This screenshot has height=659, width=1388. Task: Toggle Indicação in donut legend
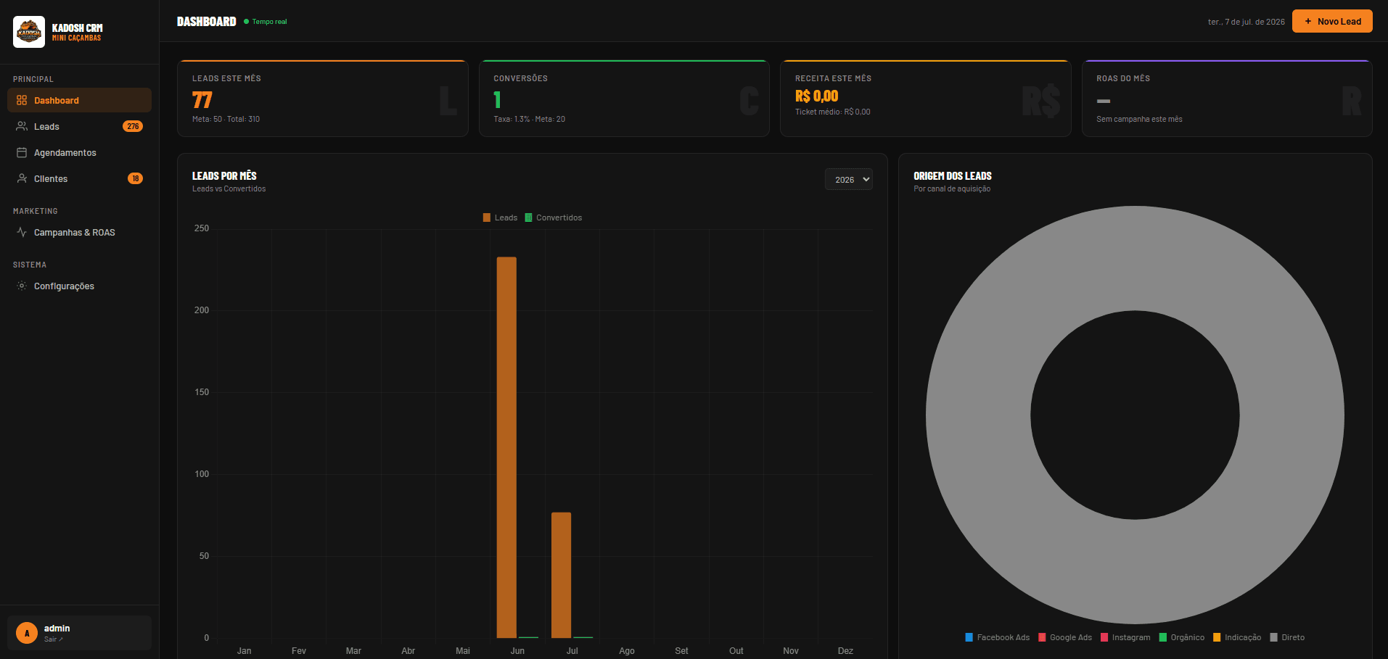1237,637
